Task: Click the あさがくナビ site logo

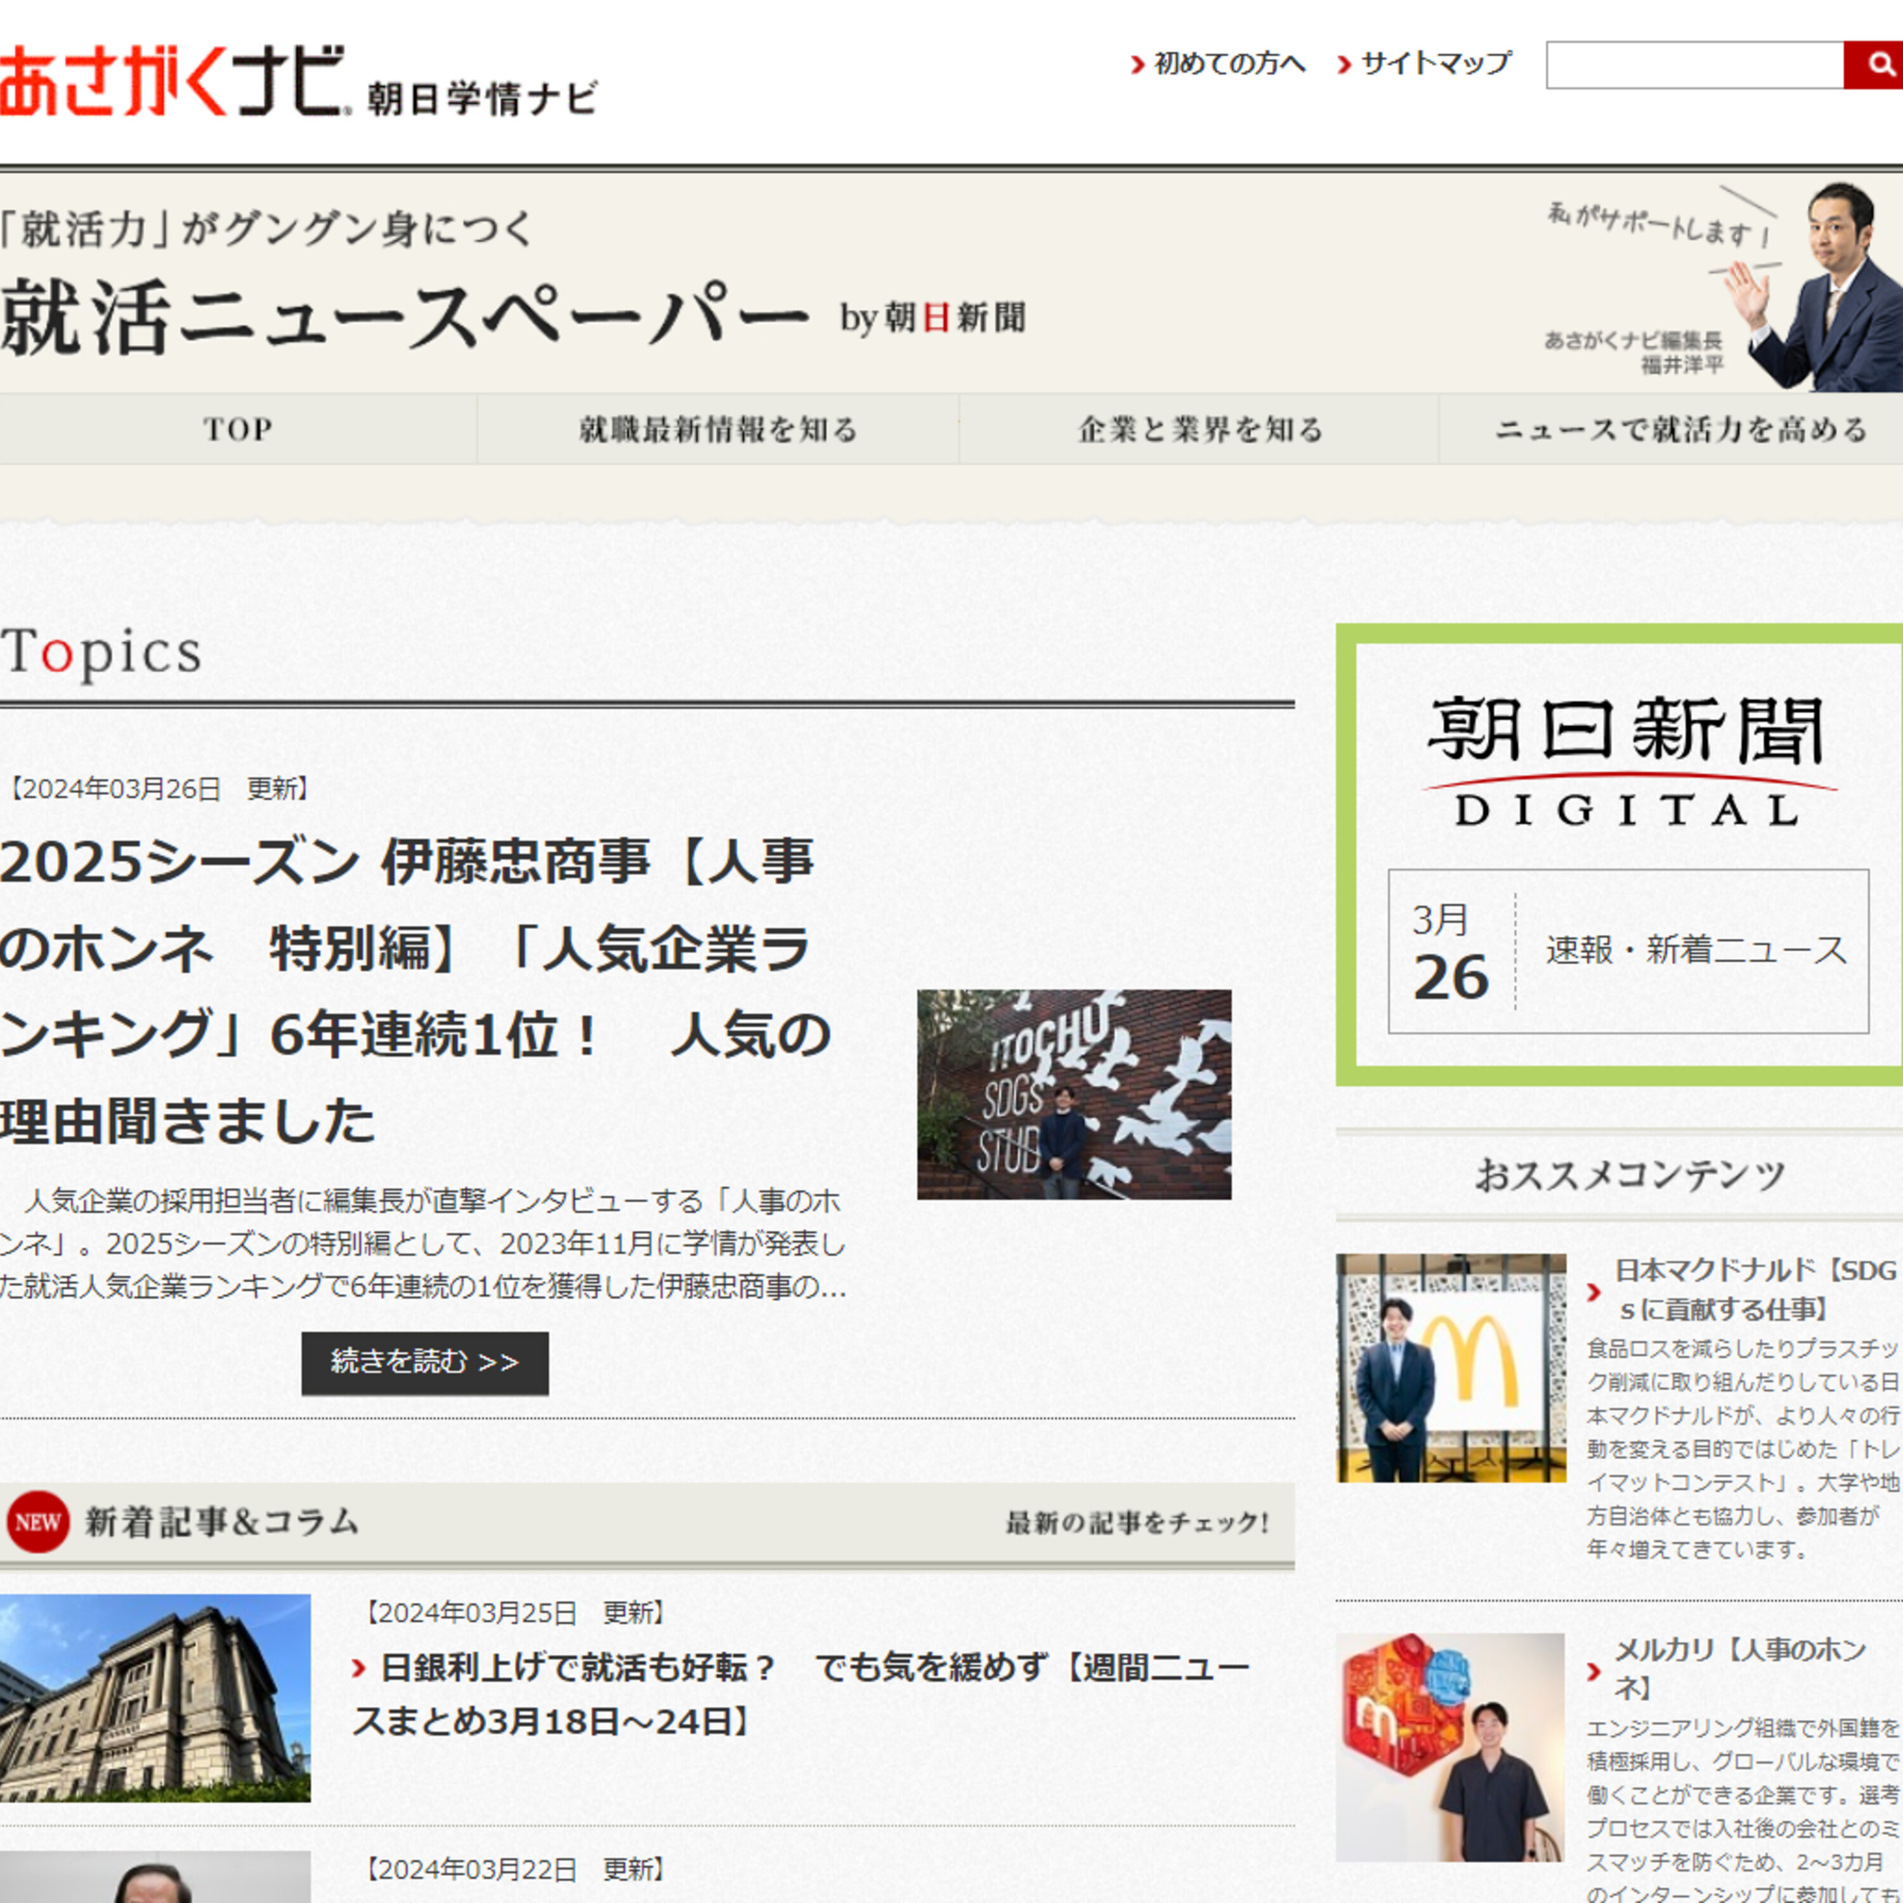Action: click(x=174, y=81)
